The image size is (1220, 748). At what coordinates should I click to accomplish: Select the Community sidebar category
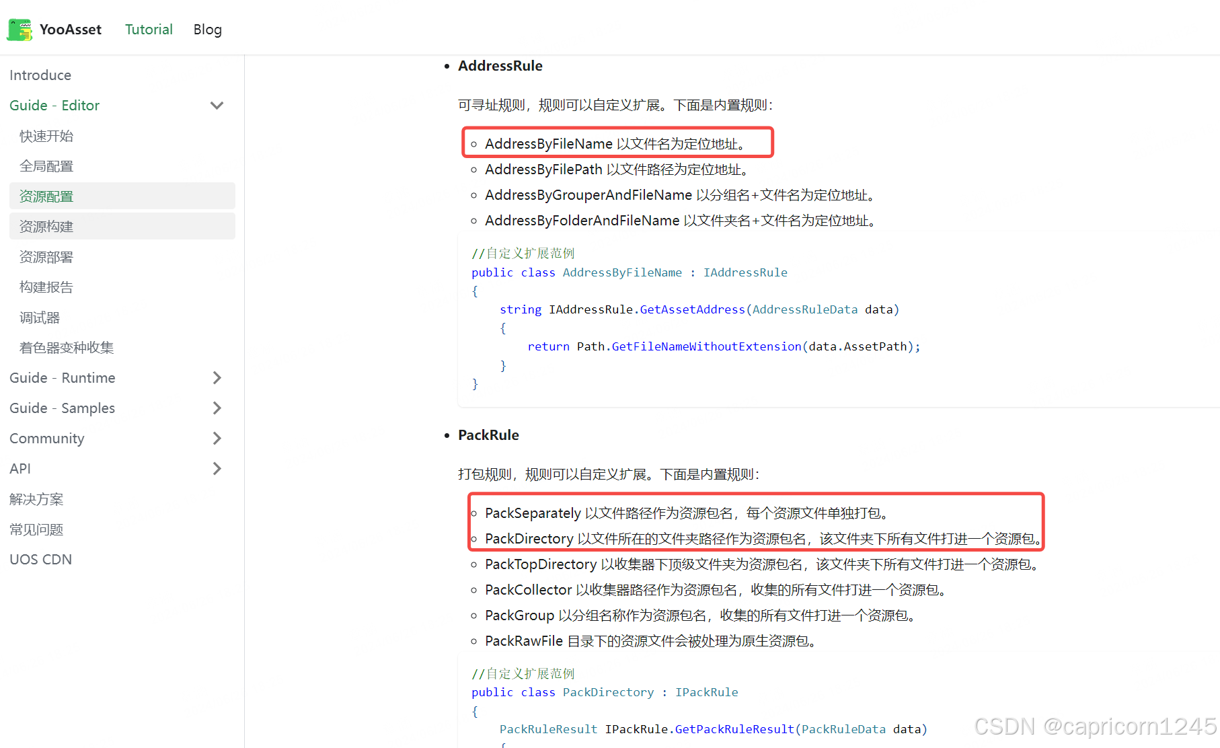pos(47,439)
